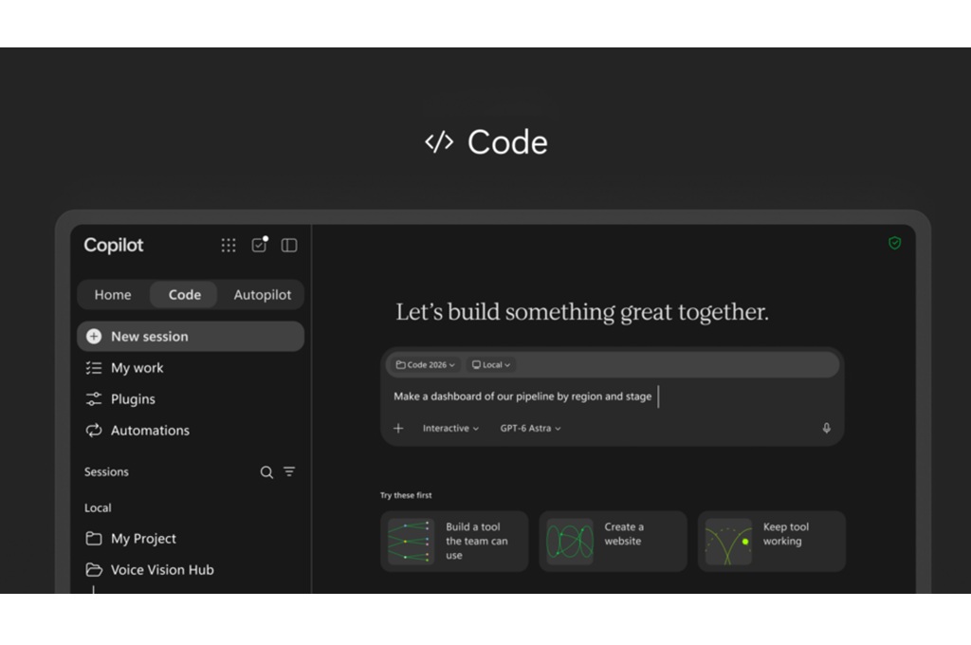Open the GPT-6 Astra model dropdown

point(530,428)
